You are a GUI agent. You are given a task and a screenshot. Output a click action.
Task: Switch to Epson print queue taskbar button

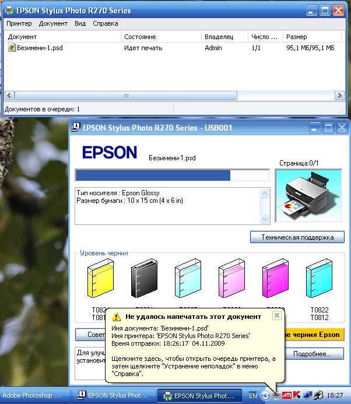click(199, 395)
